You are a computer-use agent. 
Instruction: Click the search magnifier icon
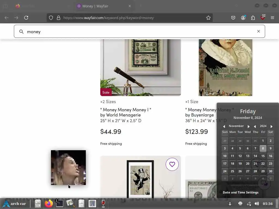[21, 32]
